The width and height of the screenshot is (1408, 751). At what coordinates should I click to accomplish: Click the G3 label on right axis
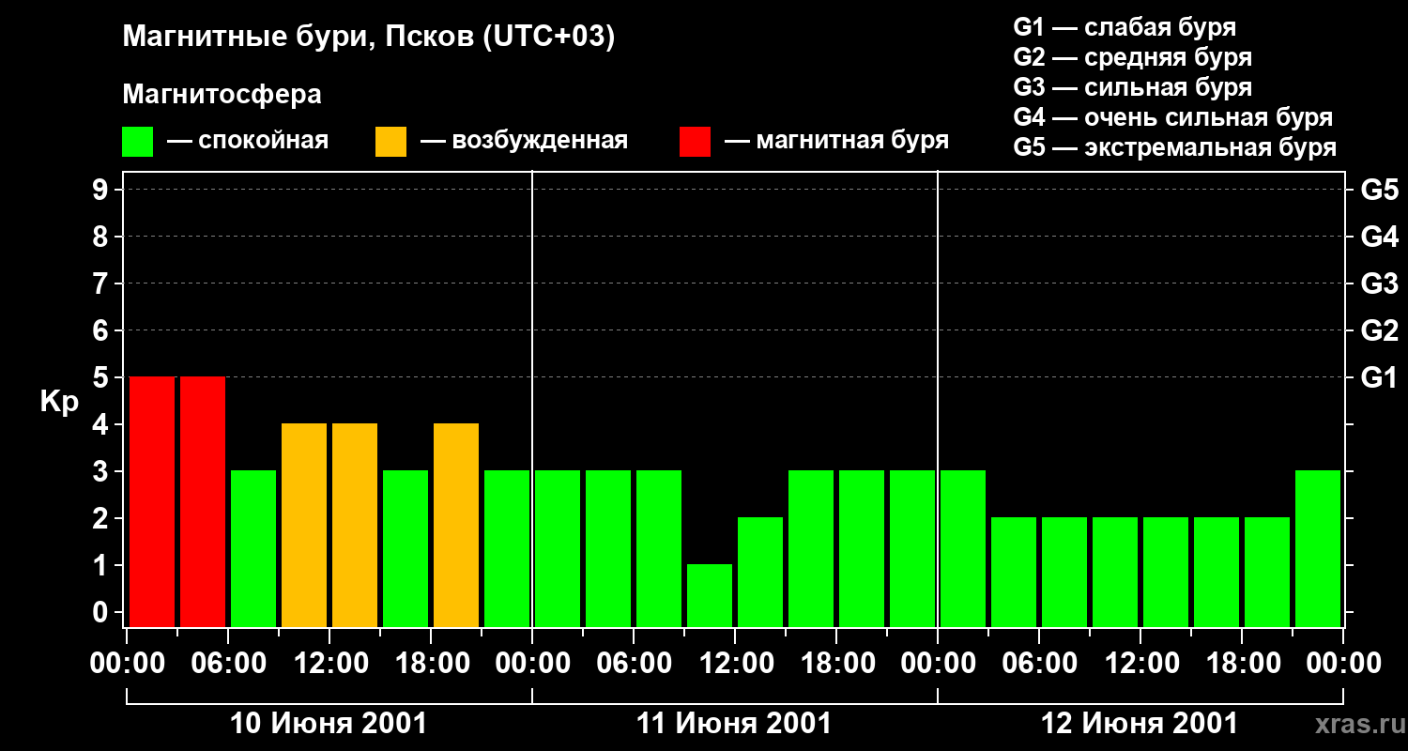coord(1380,284)
